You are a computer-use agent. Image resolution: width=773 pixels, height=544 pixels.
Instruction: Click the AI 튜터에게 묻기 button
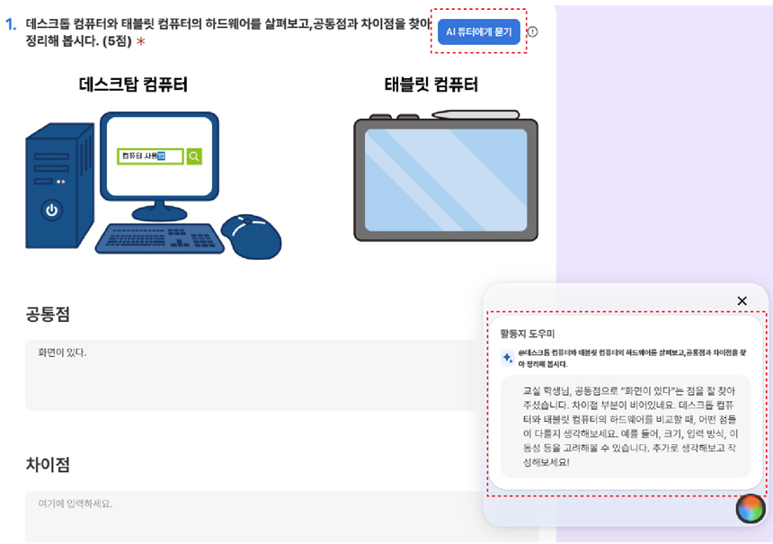[478, 31]
